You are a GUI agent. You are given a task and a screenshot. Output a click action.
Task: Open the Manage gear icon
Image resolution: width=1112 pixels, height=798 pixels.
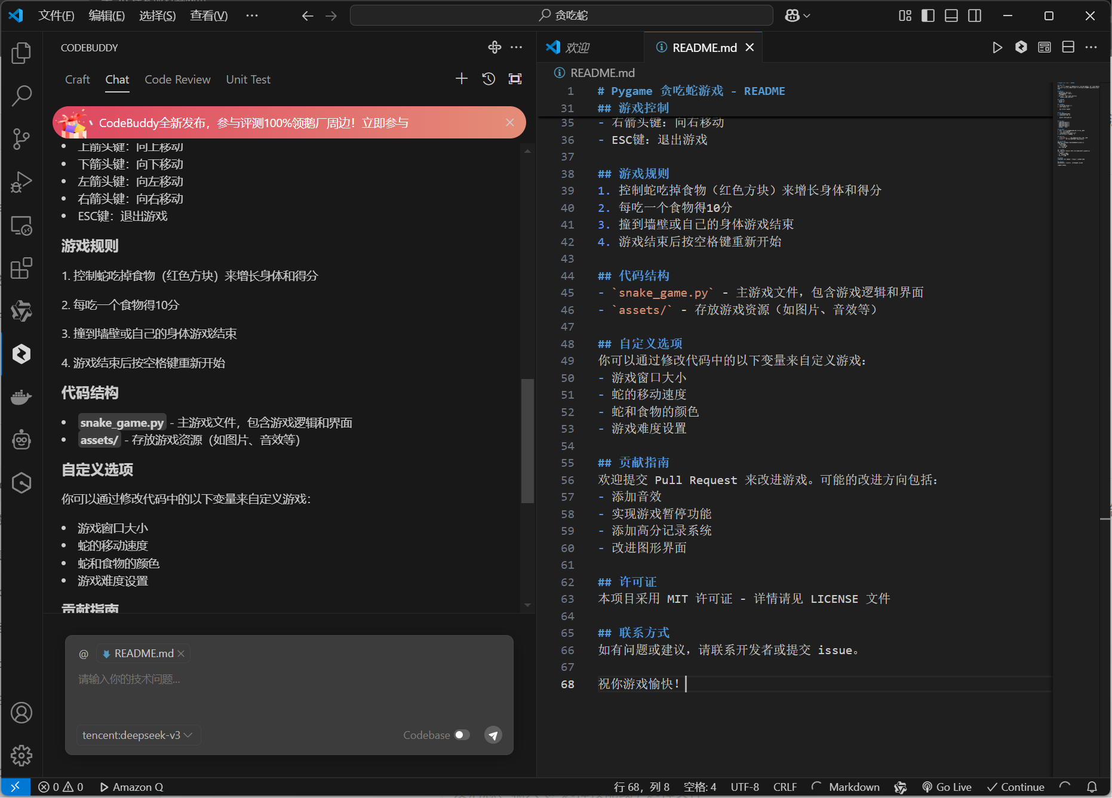pyautogui.click(x=21, y=756)
